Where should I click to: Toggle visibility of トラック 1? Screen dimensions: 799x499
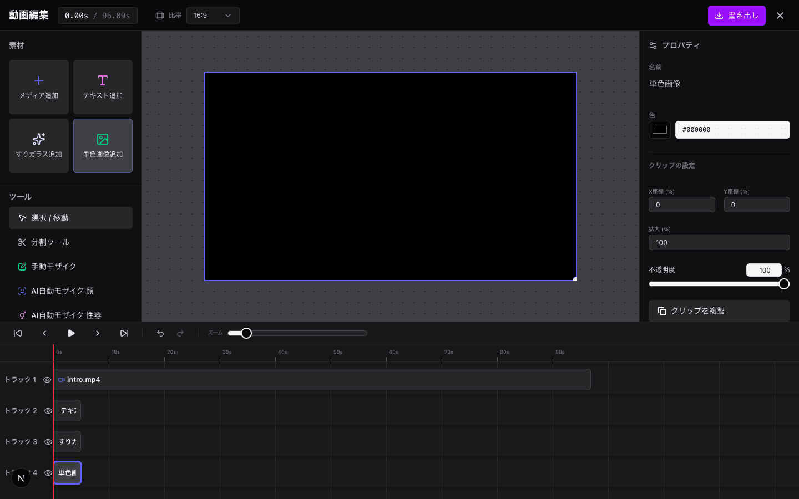point(48,380)
